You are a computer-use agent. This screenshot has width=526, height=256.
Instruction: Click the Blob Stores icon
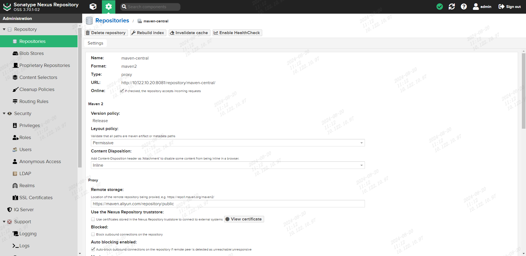pyautogui.click(x=15, y=53)
